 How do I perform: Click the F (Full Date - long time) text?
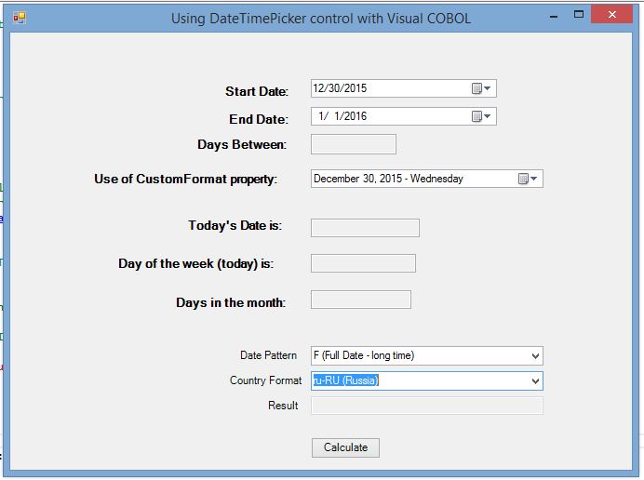coord(364,355)
